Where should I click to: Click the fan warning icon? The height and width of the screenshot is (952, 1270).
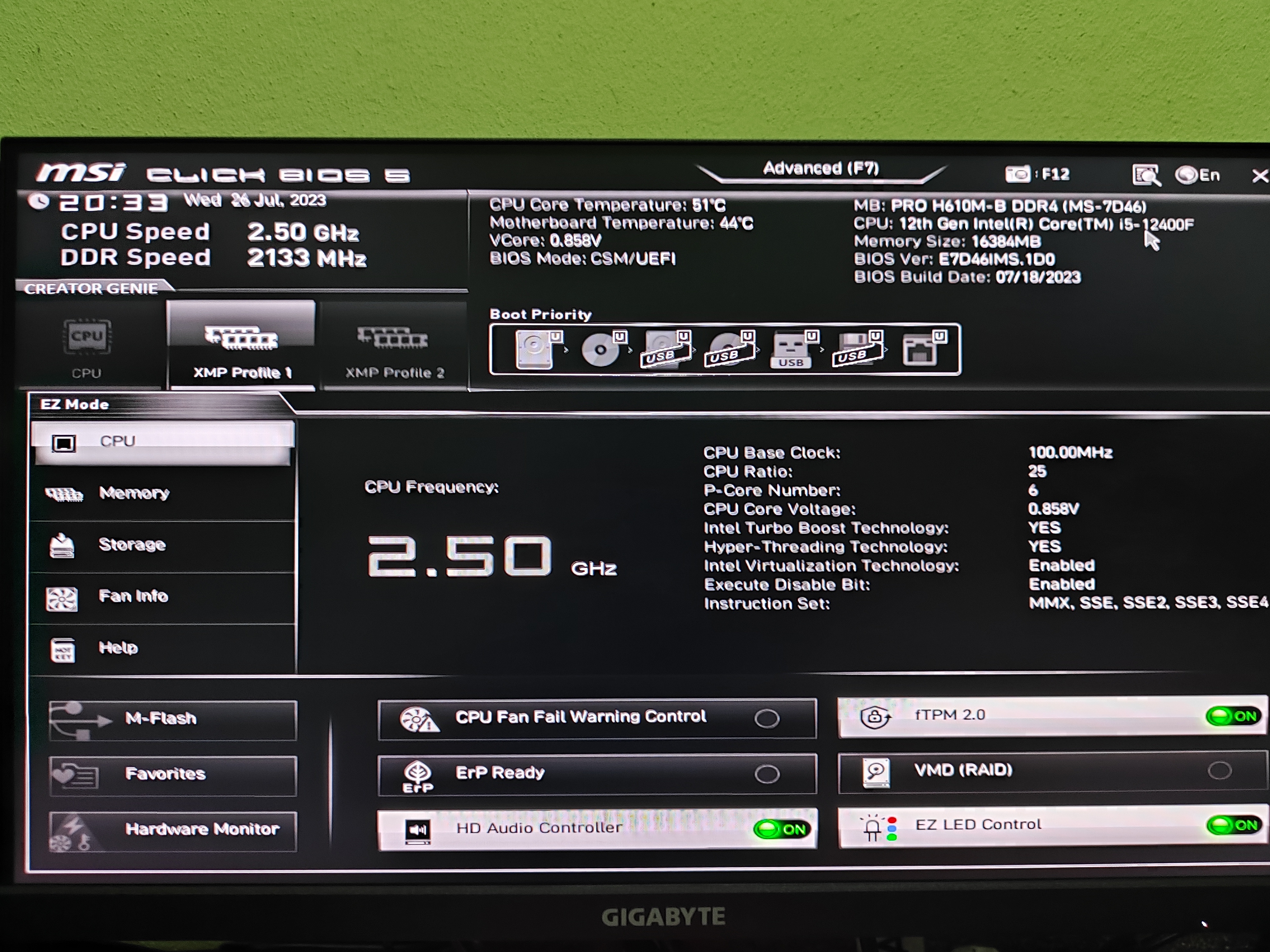[x=419, y=720]
